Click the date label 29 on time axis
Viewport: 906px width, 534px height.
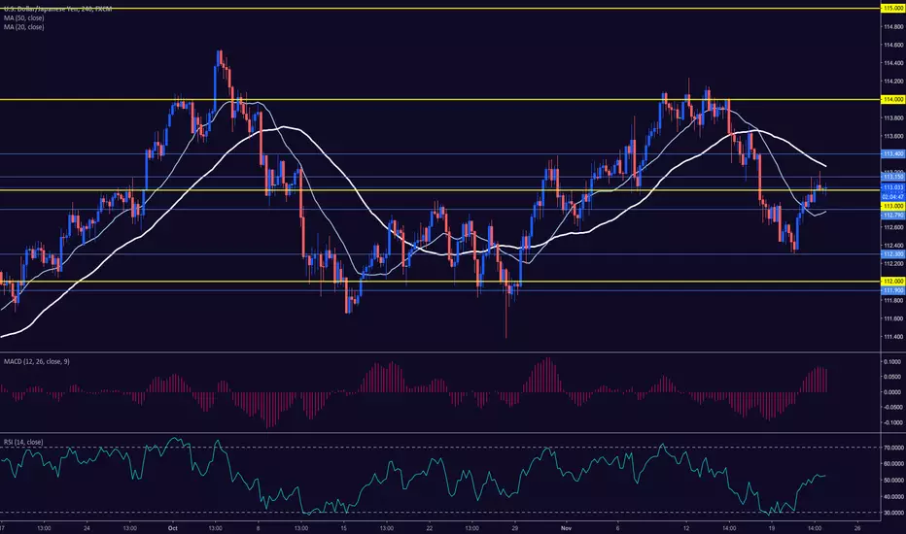tap(515, 527)
